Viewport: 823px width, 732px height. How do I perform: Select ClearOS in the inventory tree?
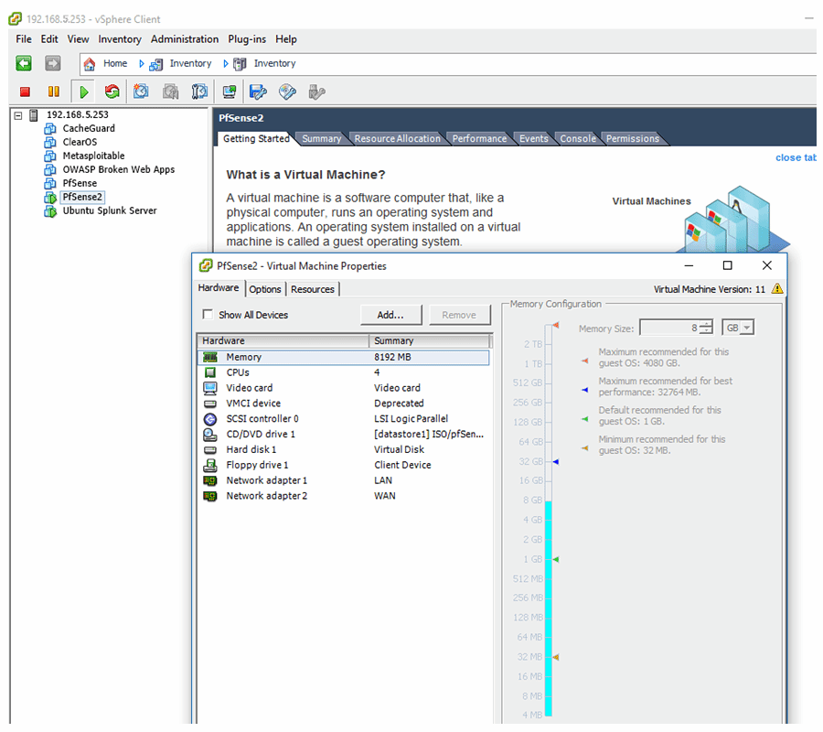point(80,143)
